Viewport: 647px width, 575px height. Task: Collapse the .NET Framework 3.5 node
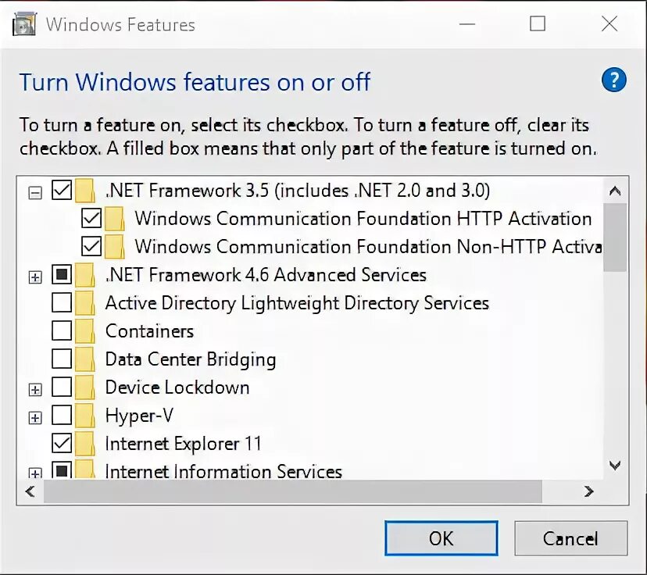34,191
